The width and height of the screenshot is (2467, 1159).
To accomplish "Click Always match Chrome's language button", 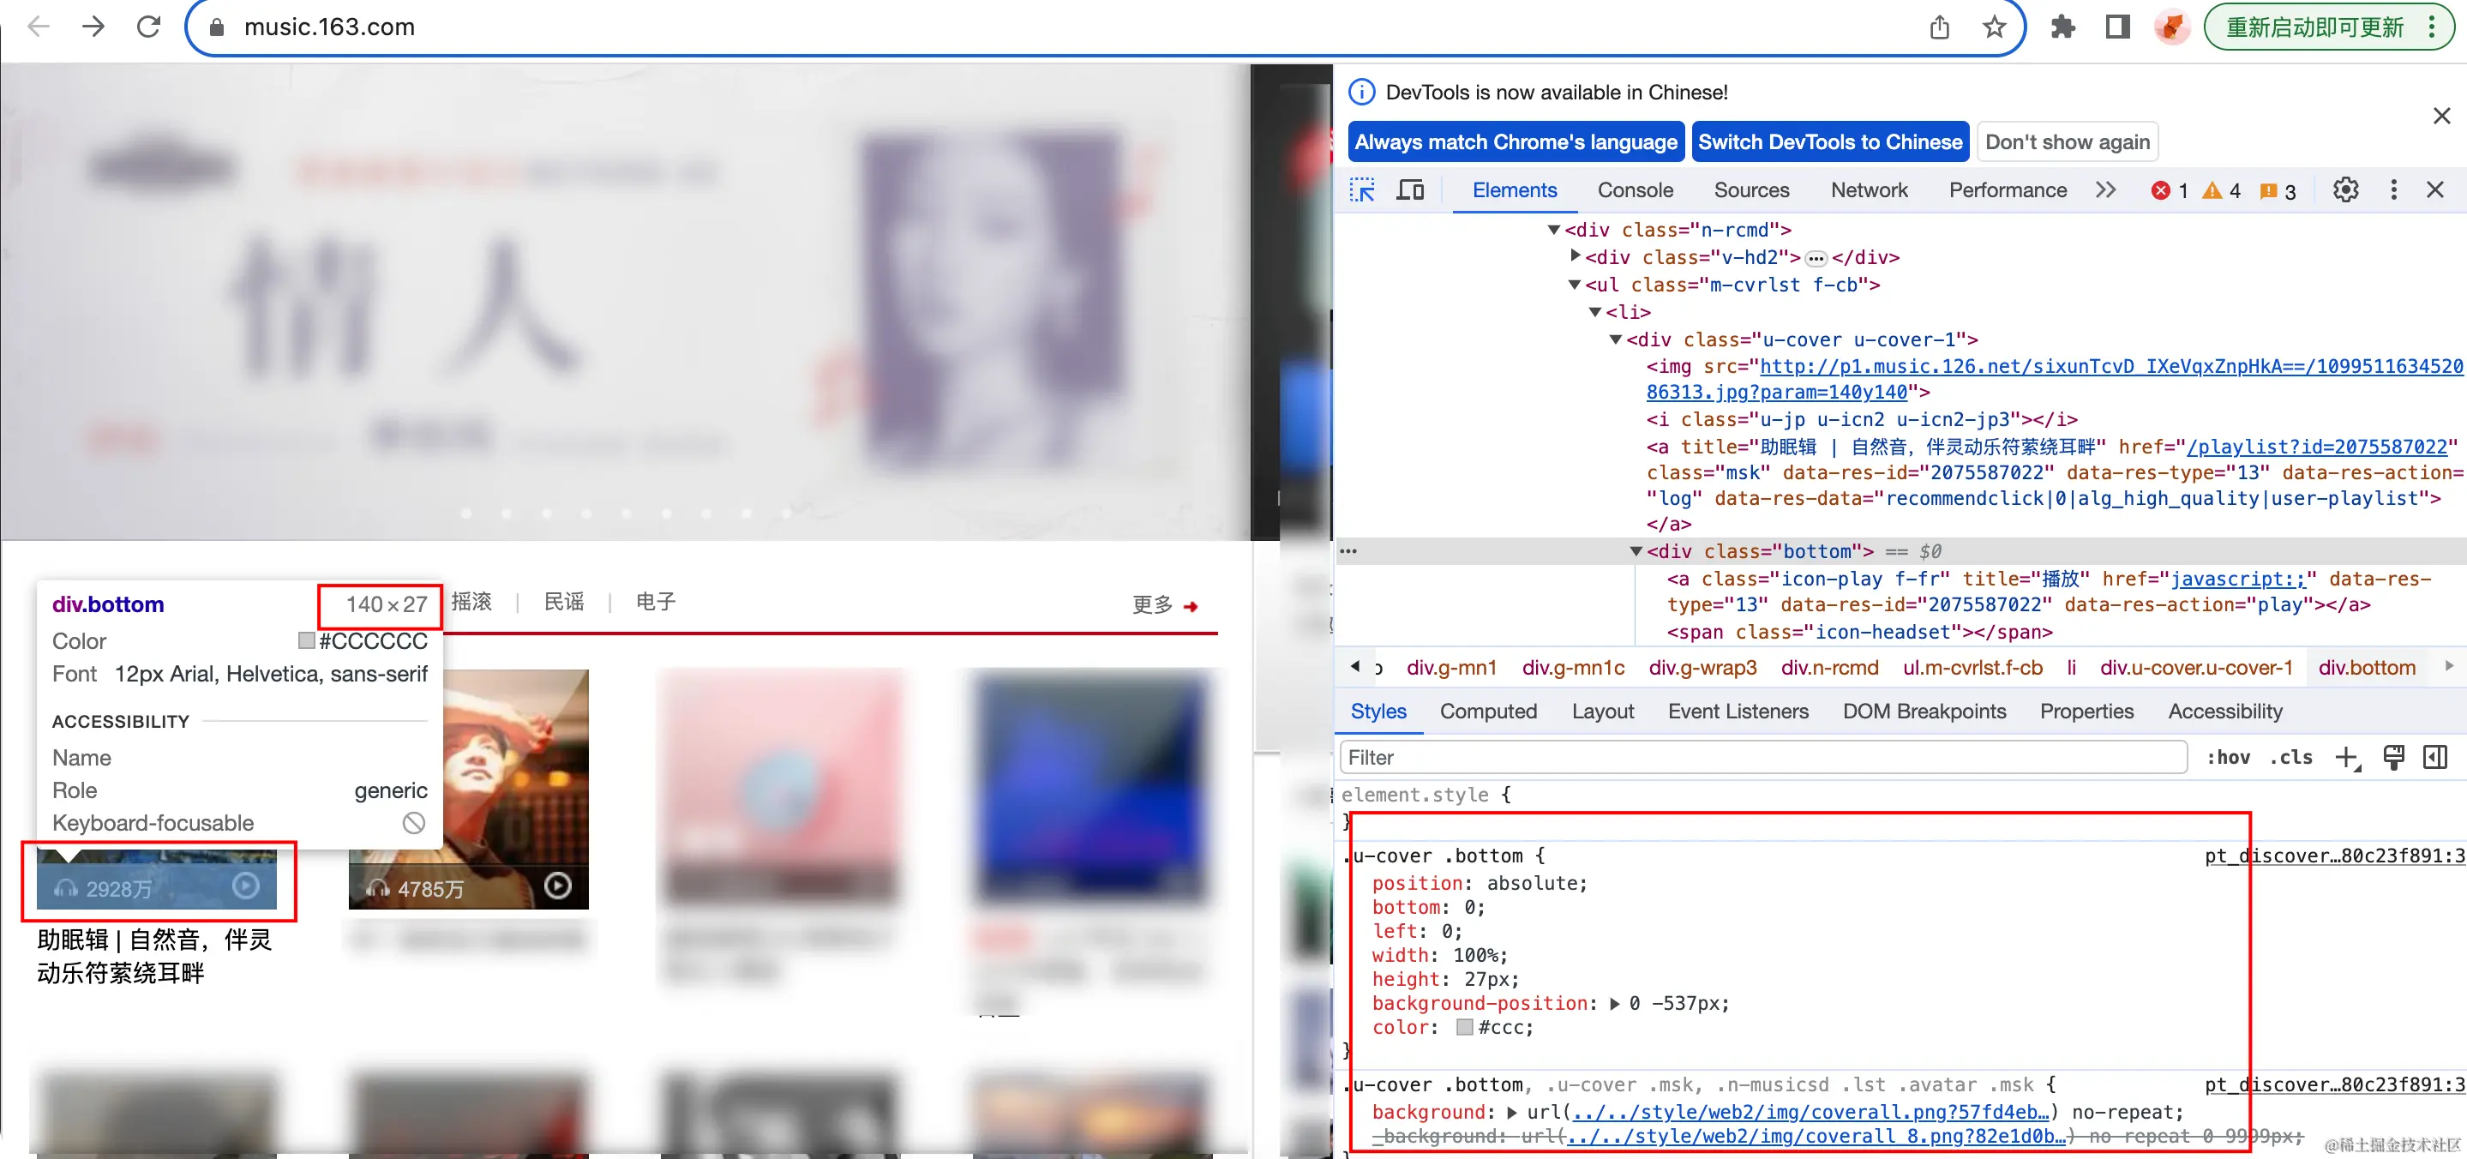I will pos(1516,141).
